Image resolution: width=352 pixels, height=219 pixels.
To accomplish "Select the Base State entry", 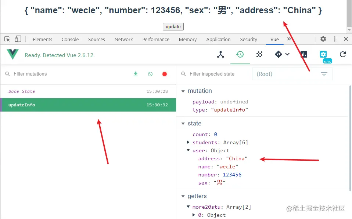I will (x=88, y=91).
